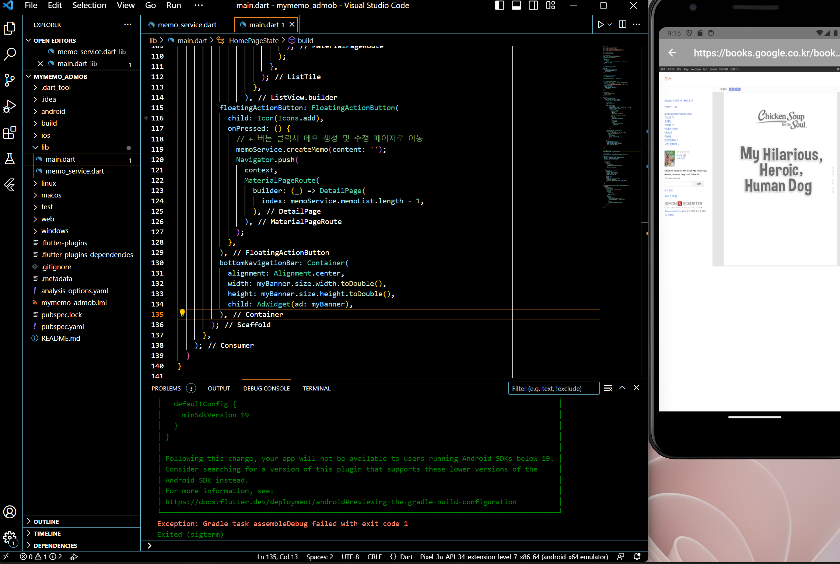
Task: Click the Remote window status icon
Action: 6,556
